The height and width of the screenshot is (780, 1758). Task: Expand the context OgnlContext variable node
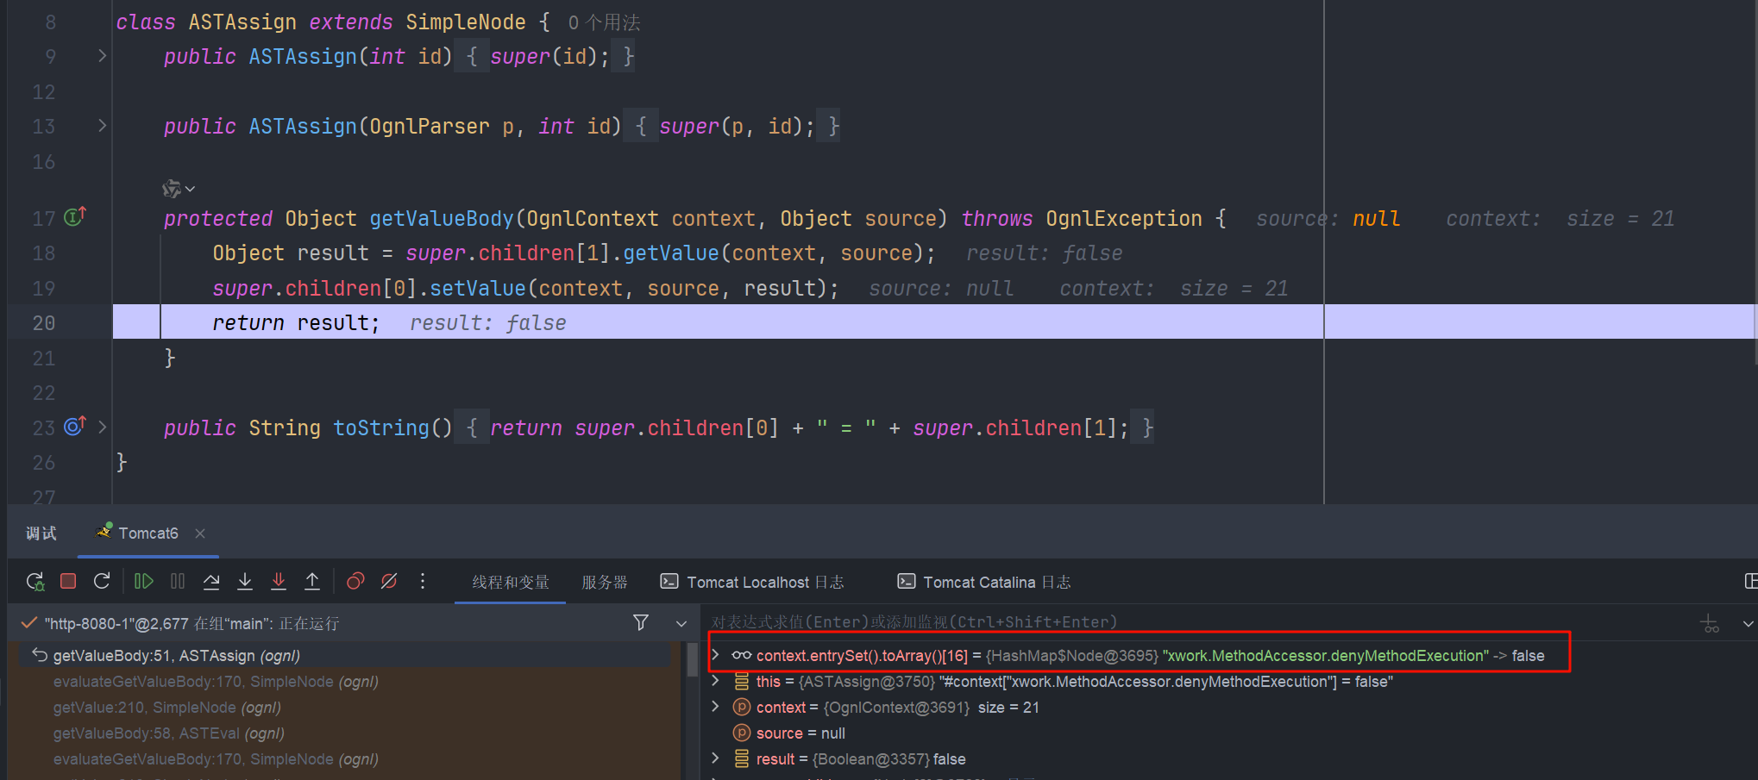click(715, 707)
